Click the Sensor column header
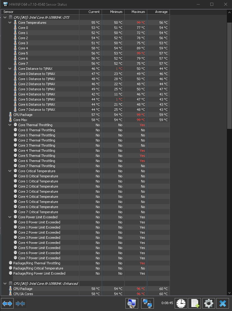 pyautogui.click(x=40, y=12)
